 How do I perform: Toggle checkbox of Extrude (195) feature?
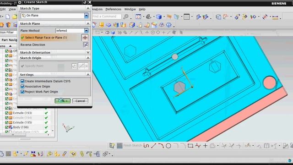7,122
